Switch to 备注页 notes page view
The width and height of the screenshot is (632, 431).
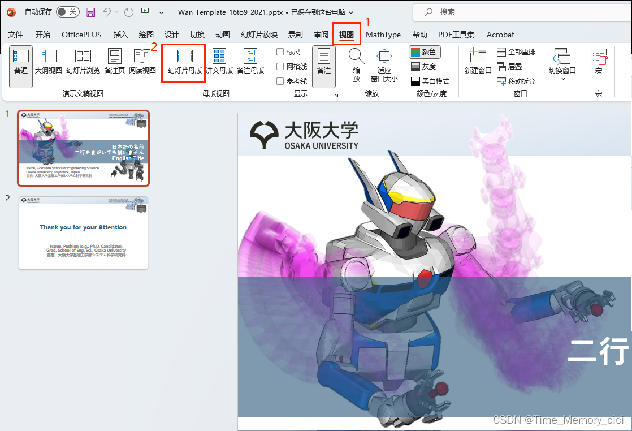click(x=114, y=62)
